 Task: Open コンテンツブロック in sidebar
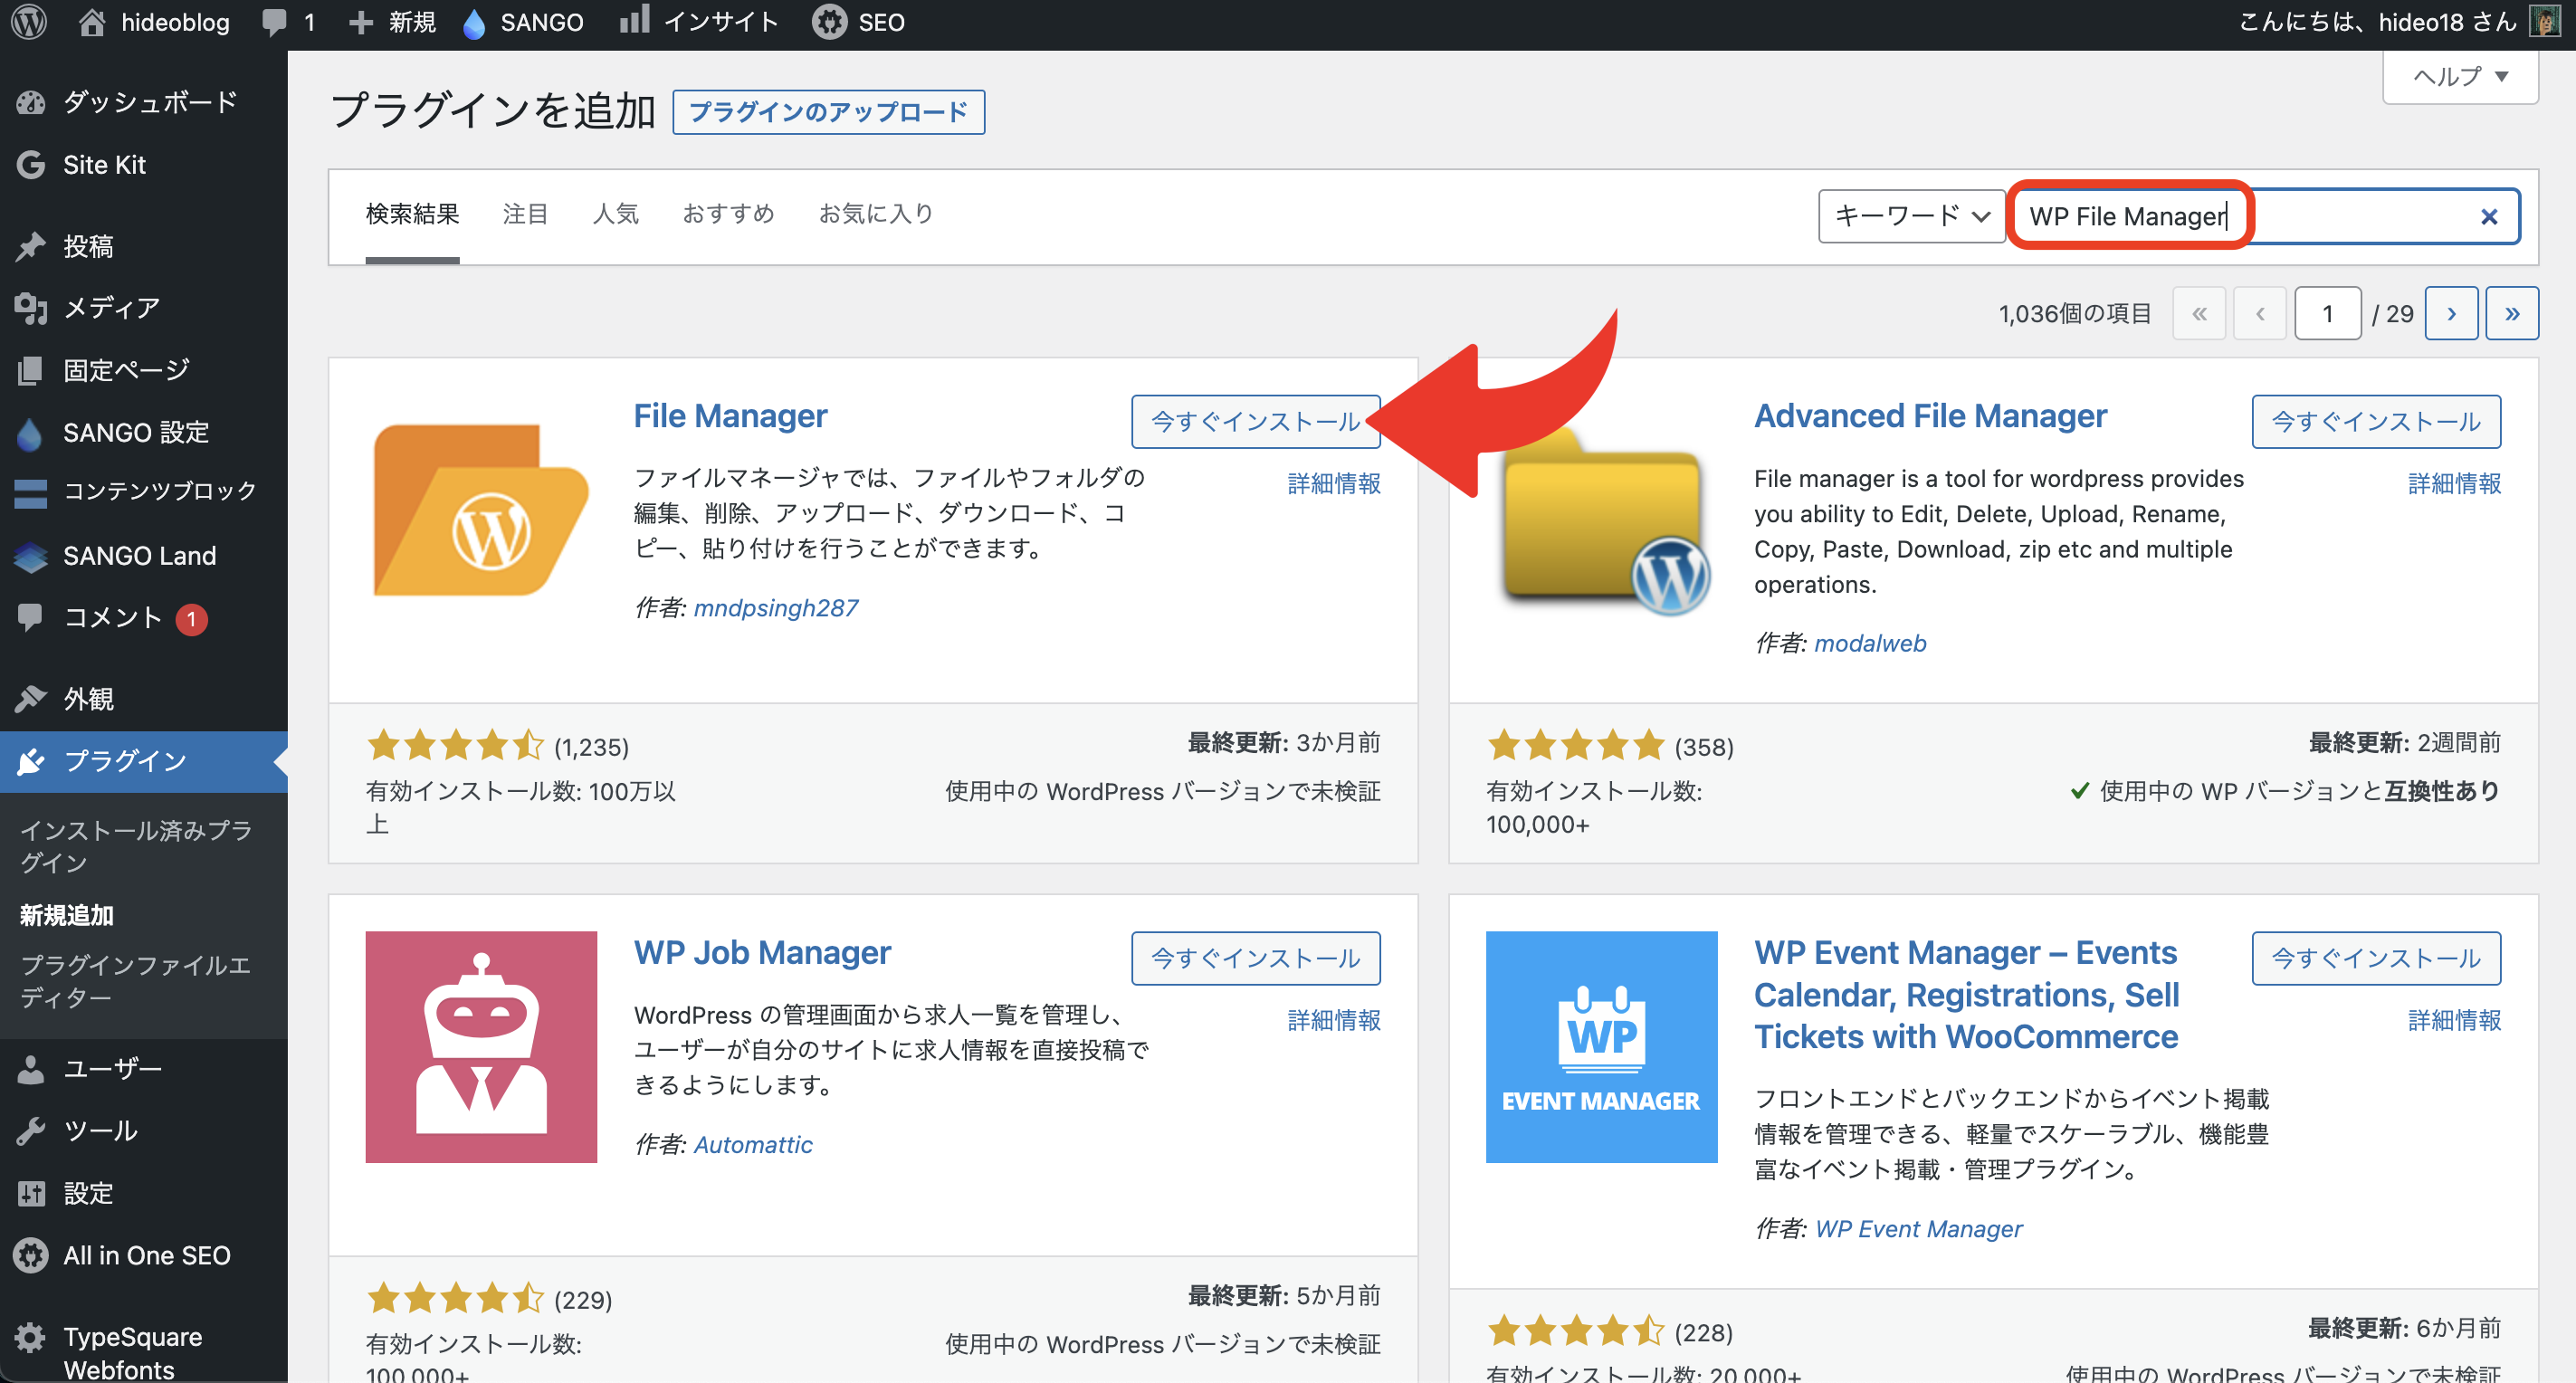pos(144,492)
